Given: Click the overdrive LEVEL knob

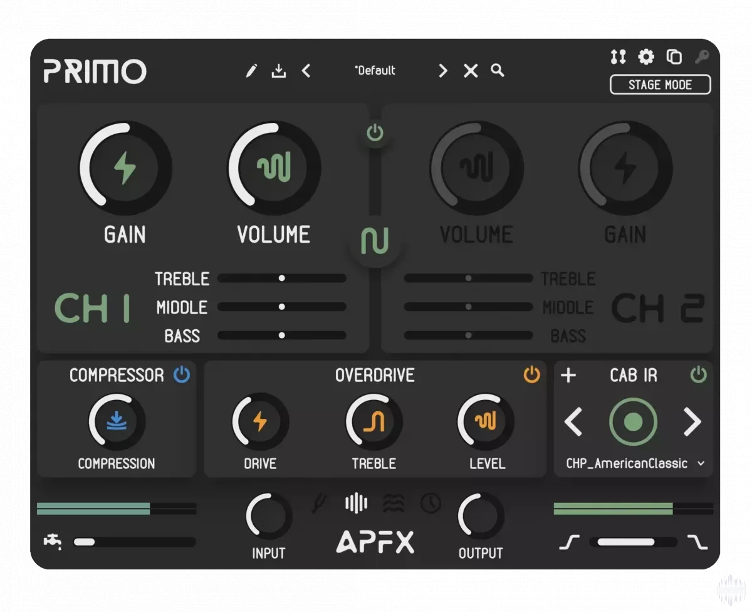Looking at the screenshot, I should click(x=486, y=422).
